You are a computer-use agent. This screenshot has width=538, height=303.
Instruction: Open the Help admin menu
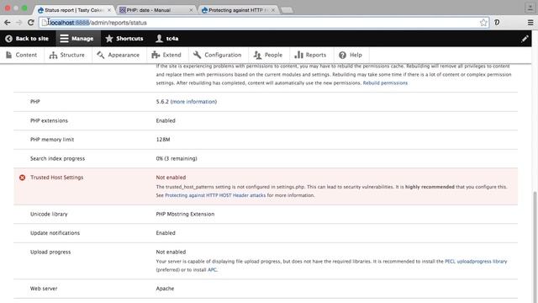point(351,55)
